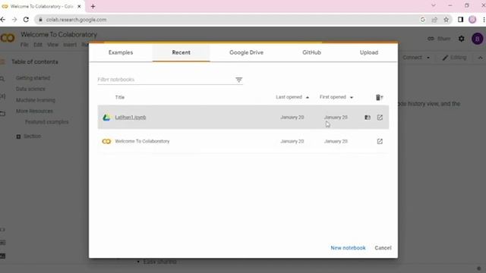The height and width of the screenshot is (273, 486).
Task: Open the File menu
Action: [x=24, y=45]
